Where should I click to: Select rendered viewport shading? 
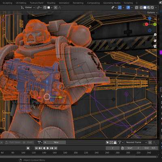[x=152, y=8]
